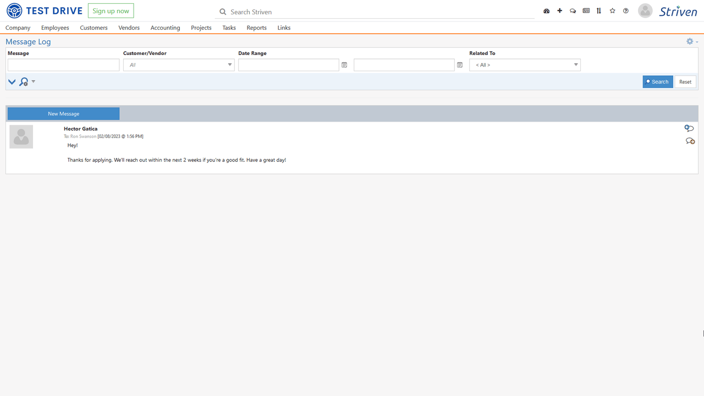Open the chat bubbles icon in header

click(x=573, y=11)
